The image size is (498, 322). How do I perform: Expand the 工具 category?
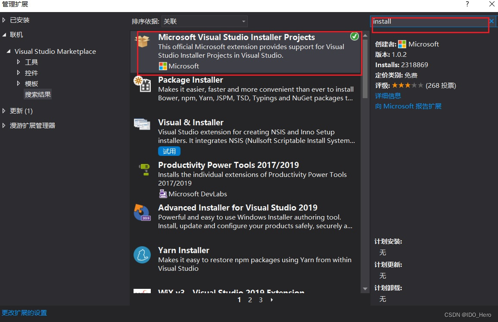click(19, 62)
